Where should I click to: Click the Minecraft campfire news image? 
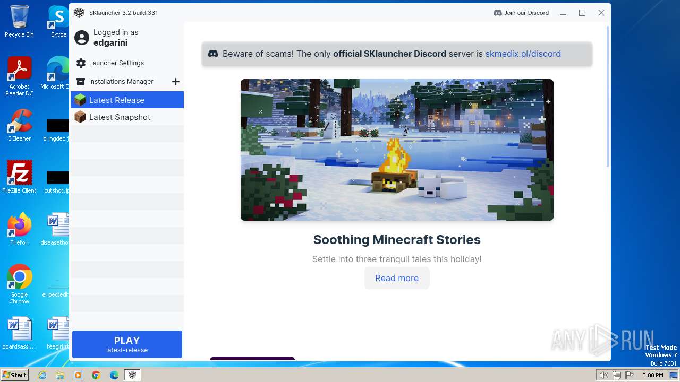click(x=397, y=150)
